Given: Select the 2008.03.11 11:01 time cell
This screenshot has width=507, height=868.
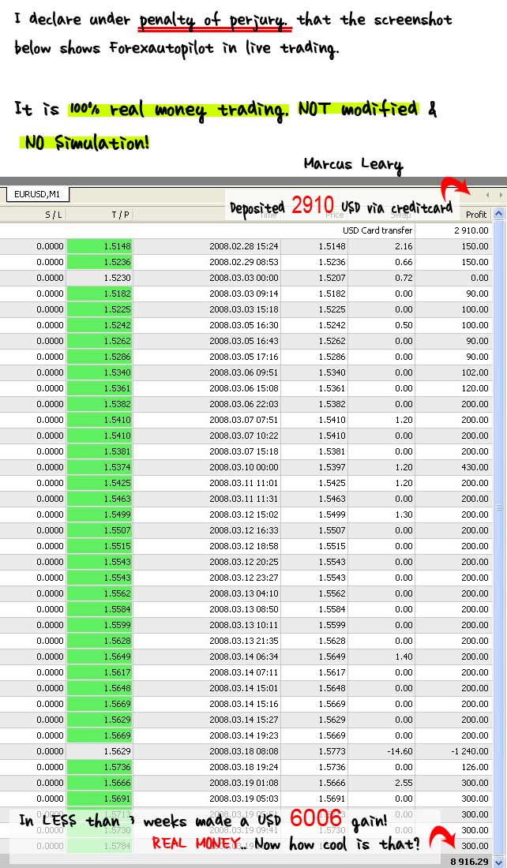Looking at the screenshot, I should [244, 483].
